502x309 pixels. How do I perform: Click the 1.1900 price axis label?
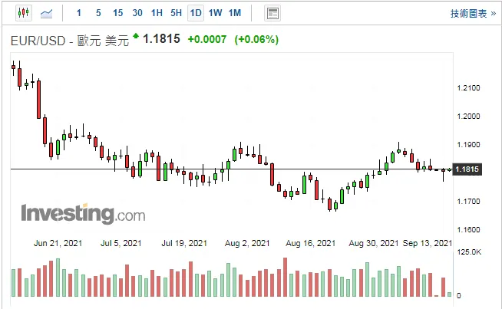(x=468, y=145)
